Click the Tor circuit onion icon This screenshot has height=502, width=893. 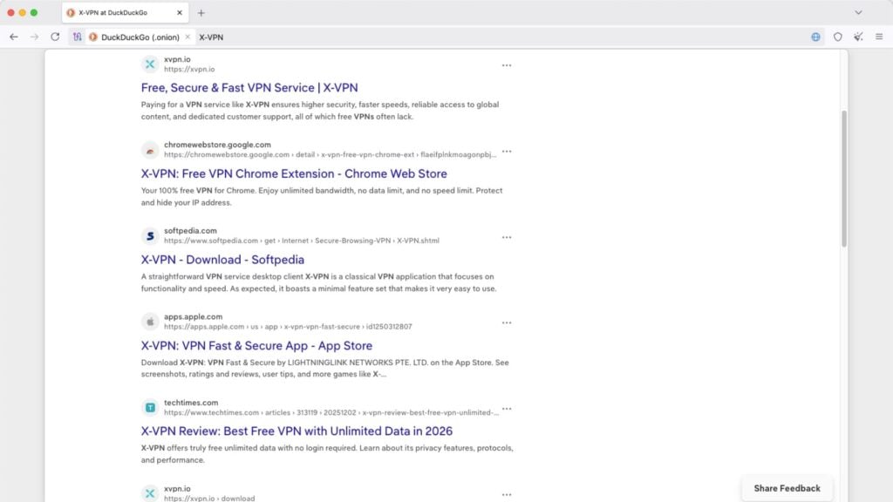pyautogui.click(x=77, y=37)
